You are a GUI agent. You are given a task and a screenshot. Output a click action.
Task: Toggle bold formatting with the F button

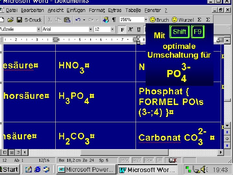click(x=122, y=29)
